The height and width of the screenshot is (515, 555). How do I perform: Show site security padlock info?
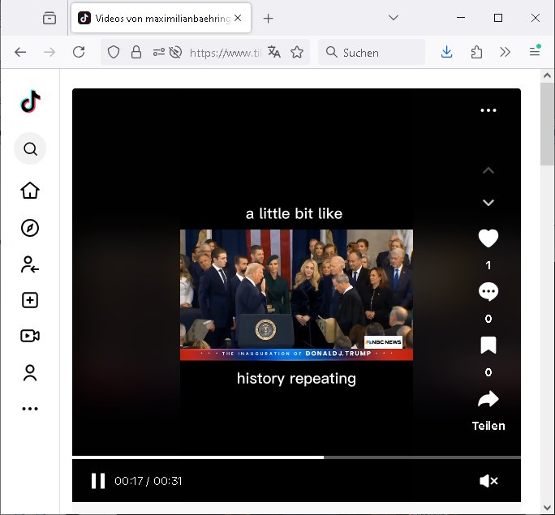point(136,53)
